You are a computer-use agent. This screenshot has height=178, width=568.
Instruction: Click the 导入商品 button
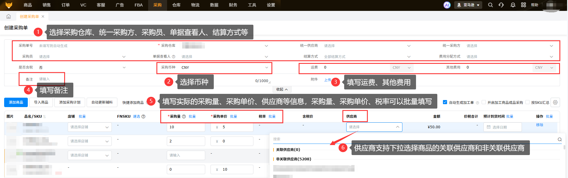[x=41, y=102]
